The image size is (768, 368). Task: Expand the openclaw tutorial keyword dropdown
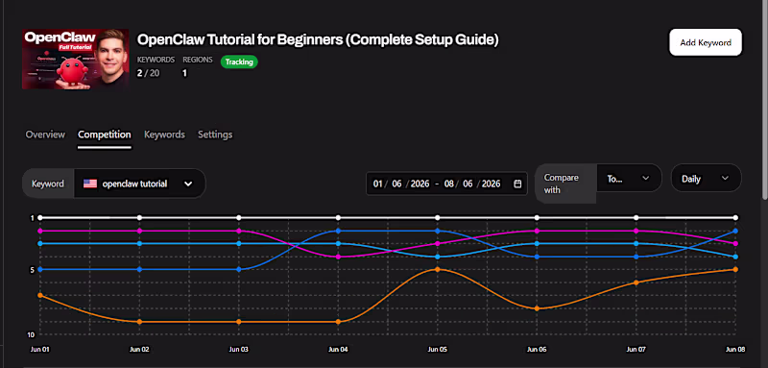[x=139, y=184]
